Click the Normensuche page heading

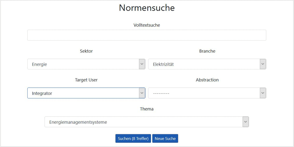(x=147, y=8)
